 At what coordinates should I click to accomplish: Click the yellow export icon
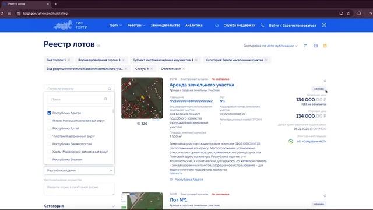coord(325,45)
